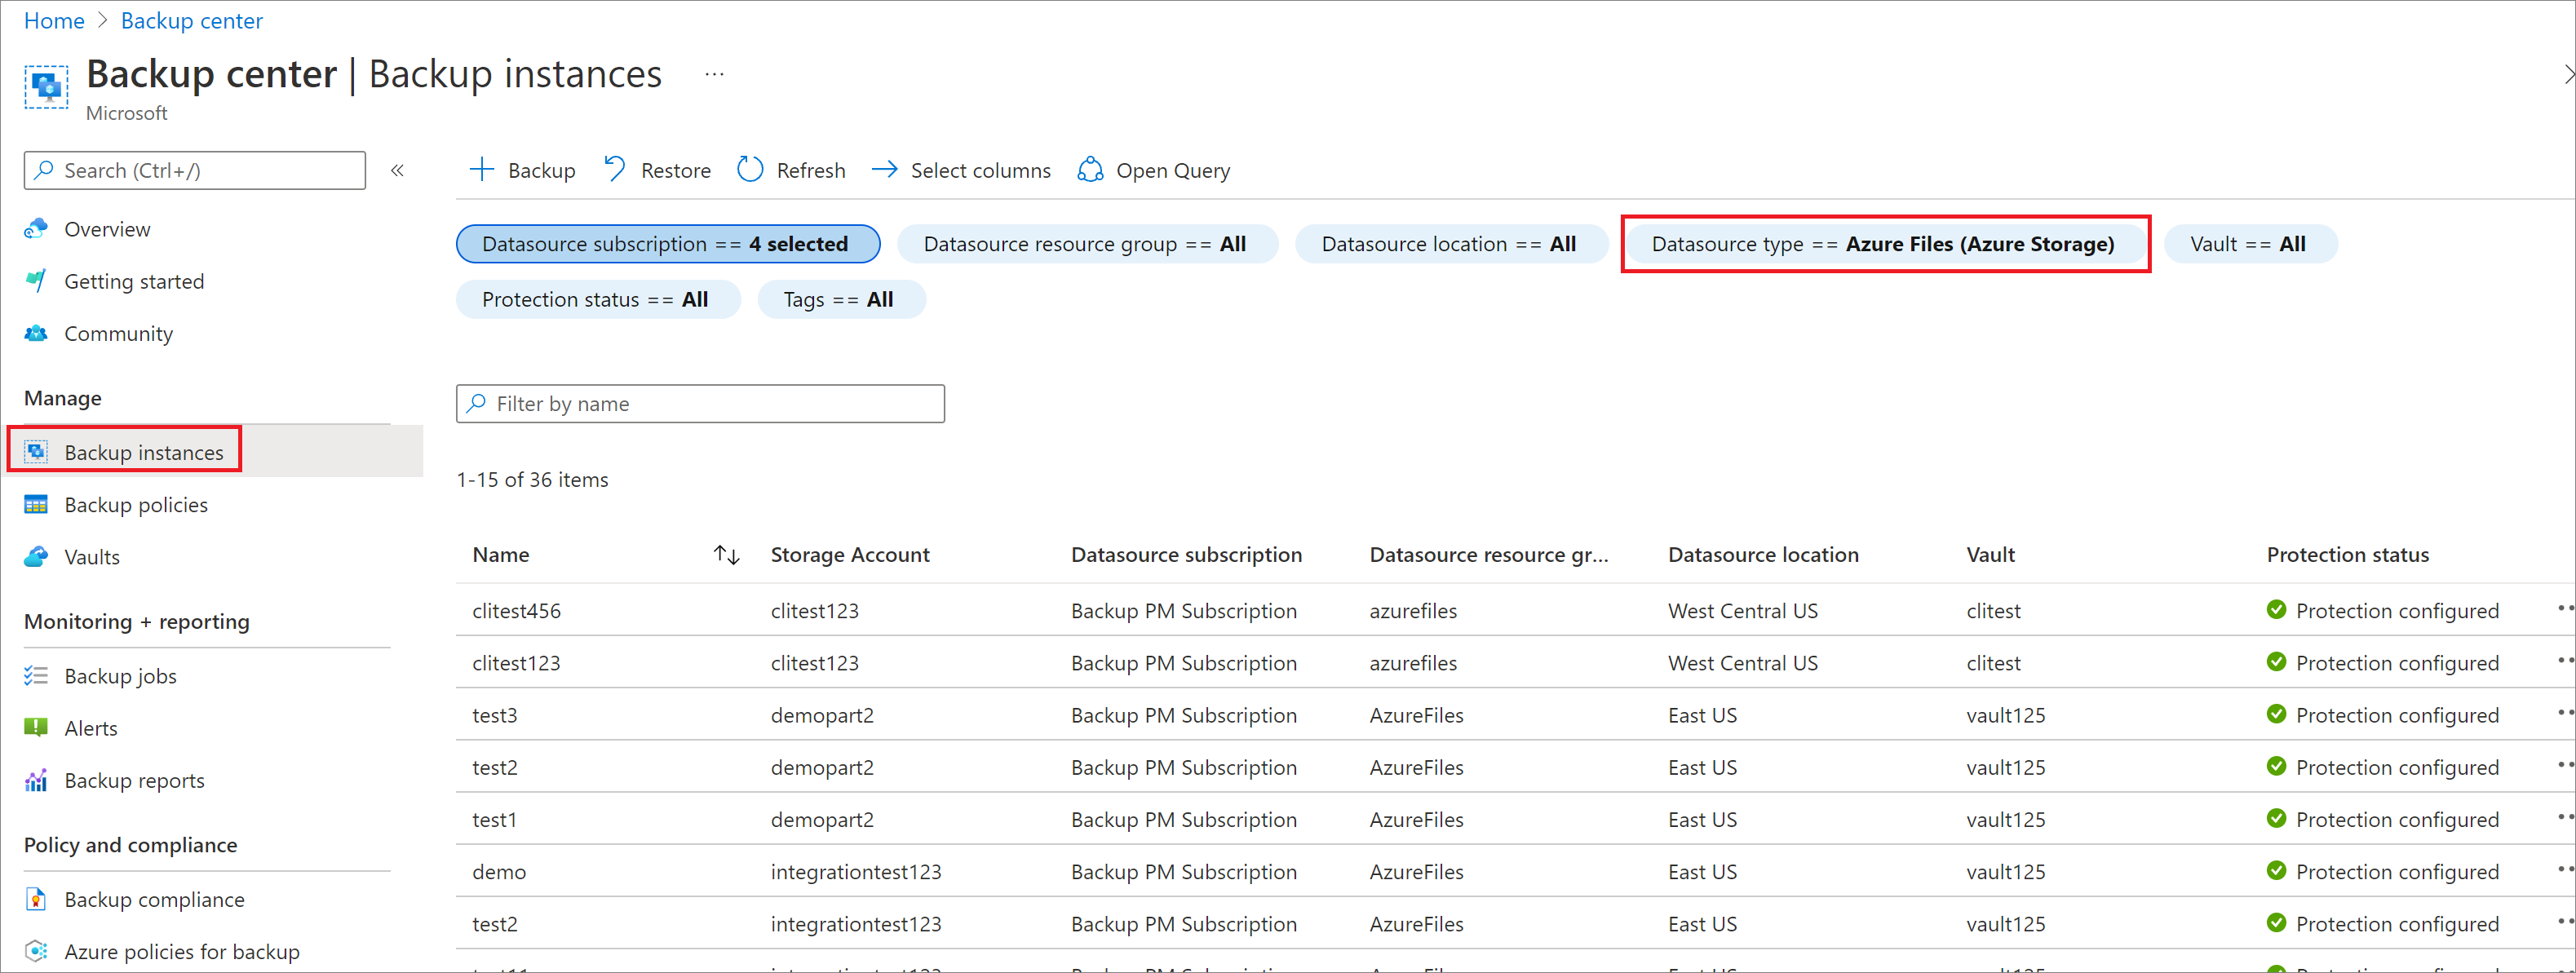This screenshot has height=973, width=2576.
Task: Toggle Protection status All filter
Action: tap(593, 299)
